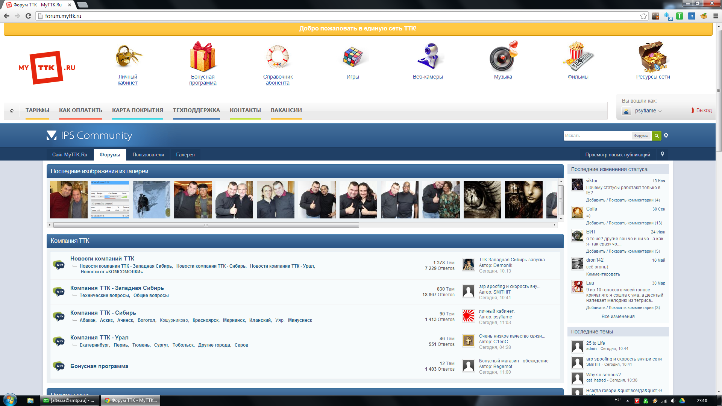Open Компания ТТК - Западная Сибирь forum
722x406 pixels.
(117, 288)
